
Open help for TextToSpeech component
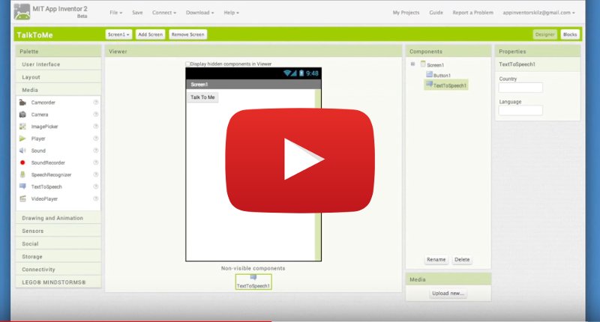coord(96,186)
